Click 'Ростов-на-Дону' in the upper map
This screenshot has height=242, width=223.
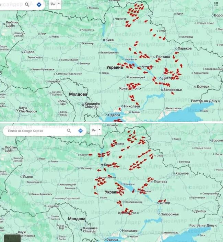pos(204,101)
